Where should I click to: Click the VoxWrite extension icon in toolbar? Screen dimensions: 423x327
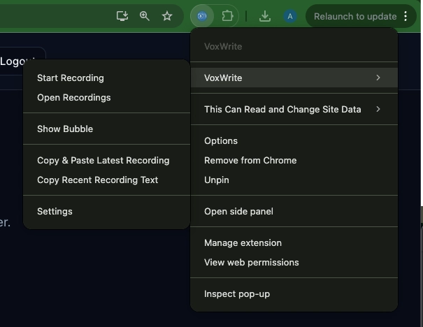click(202, 16)
